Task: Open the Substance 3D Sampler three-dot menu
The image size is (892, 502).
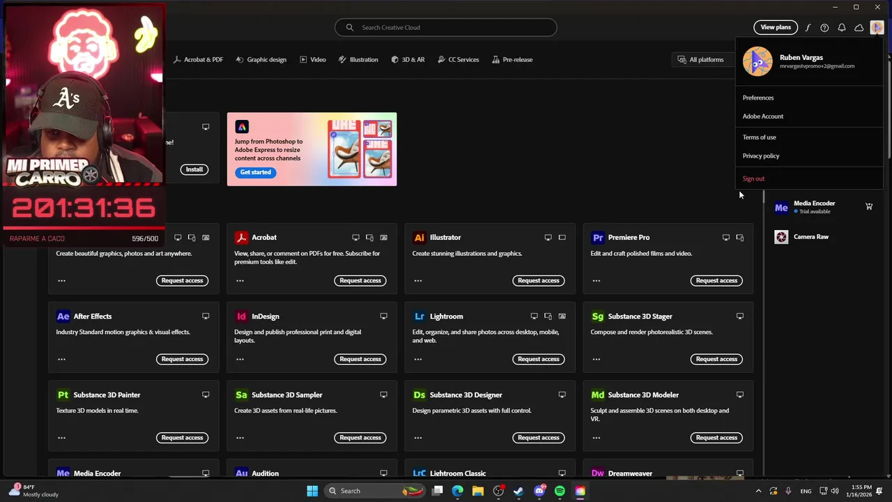Action: [x=240, y=438]
